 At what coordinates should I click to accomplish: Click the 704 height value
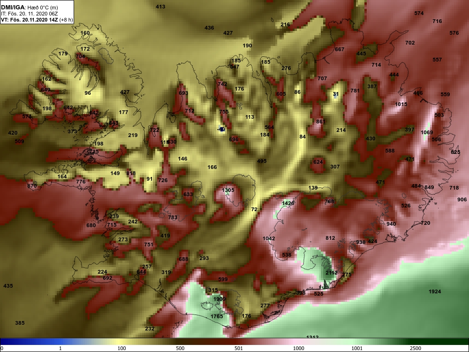(x=80, y=56)
